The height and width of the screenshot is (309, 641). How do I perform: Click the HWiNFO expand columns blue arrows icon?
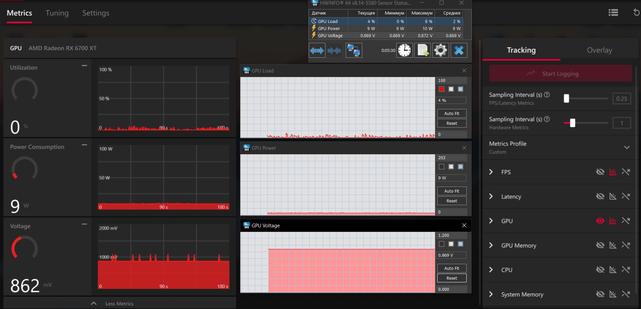pyautogui.click(x=317, y=51)
